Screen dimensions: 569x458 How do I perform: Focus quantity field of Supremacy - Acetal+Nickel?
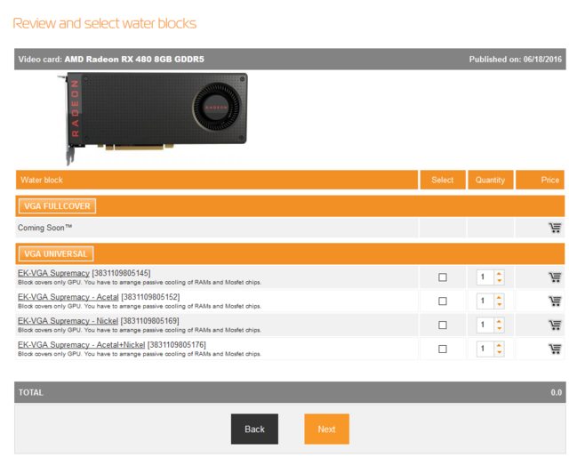click(x=485, y=350)
